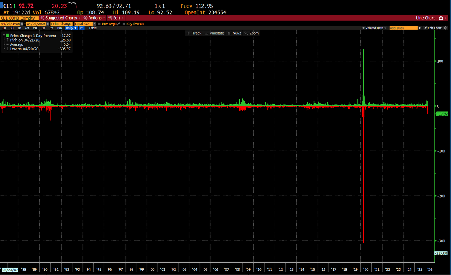Select the 3D time range
This screenshot has height=275, width=451.
(x=12, y=28)
